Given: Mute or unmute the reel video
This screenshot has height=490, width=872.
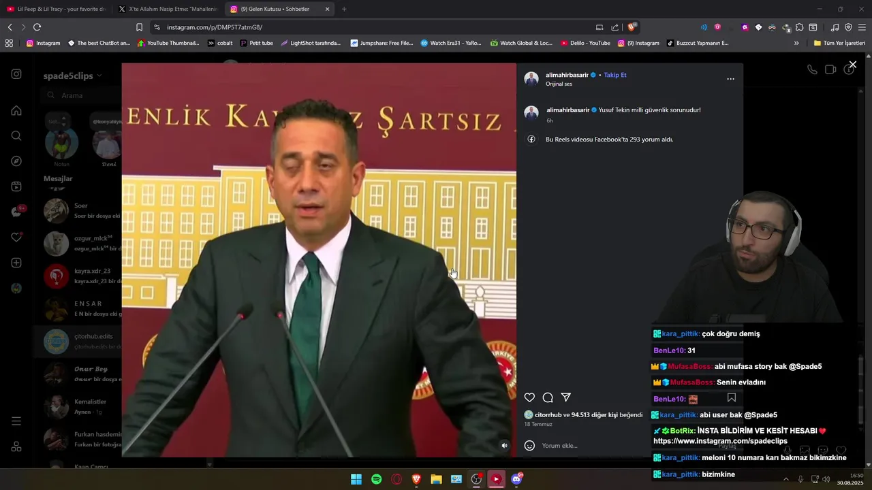Looking at the screenshot, I should (504, 446).
